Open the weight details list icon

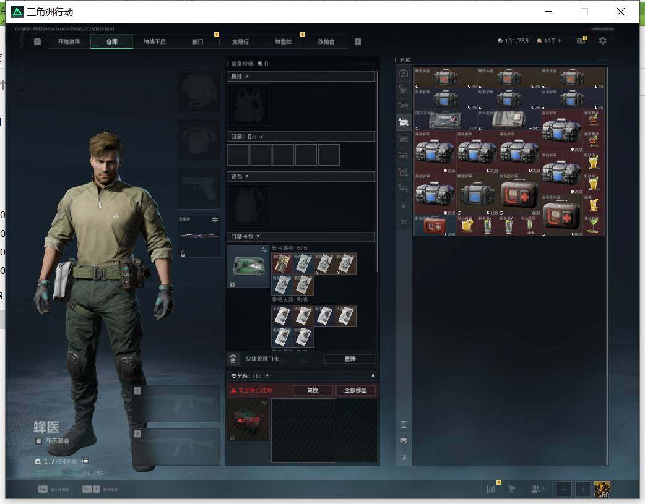[x=85, y=461]
